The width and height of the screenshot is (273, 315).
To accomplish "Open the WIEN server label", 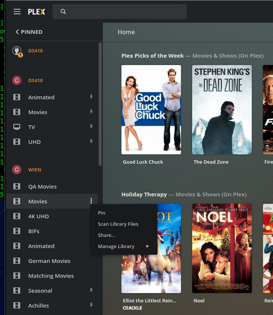I will tap(34, 170).
